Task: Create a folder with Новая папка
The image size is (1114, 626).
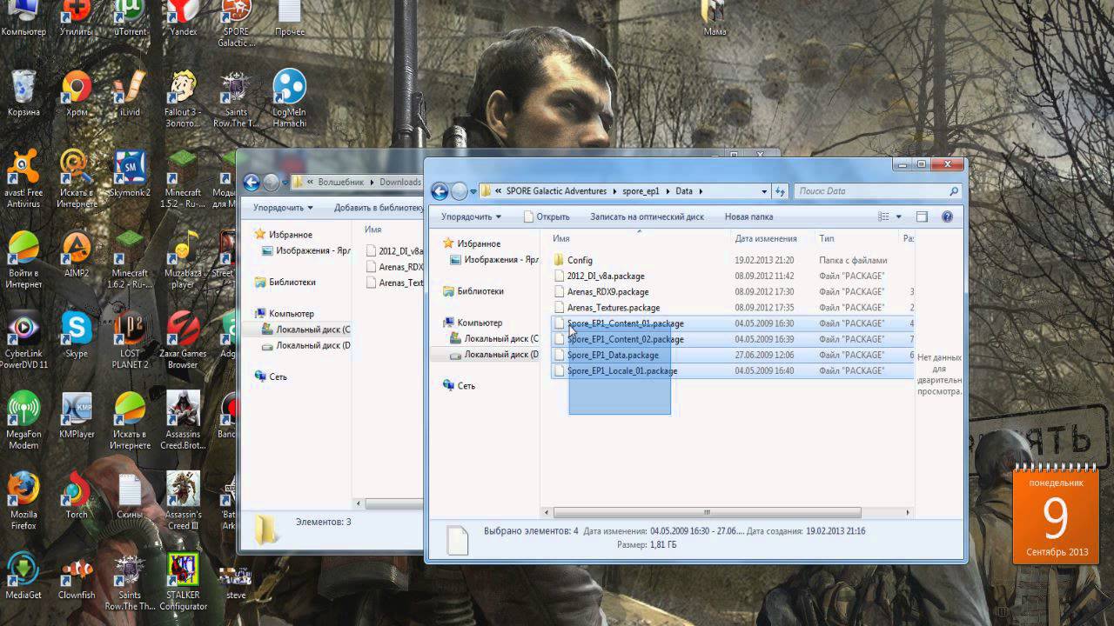Action: 748,216
